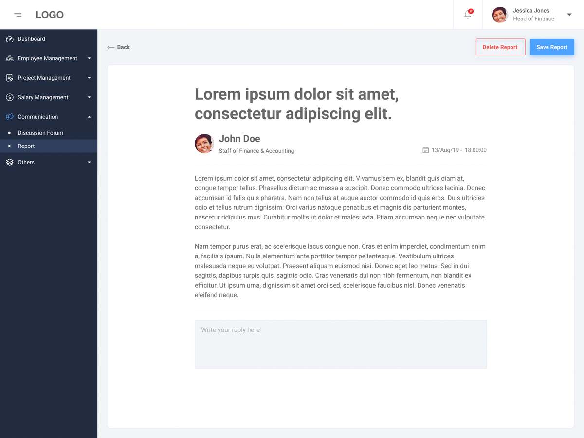Click the report title heading
584x438 pixels.
[x=297, y=104]
